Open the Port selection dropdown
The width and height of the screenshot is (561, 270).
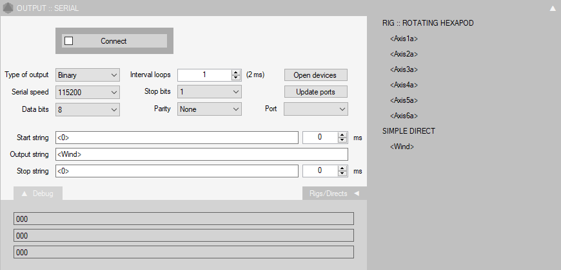click(x=315, y=109)
